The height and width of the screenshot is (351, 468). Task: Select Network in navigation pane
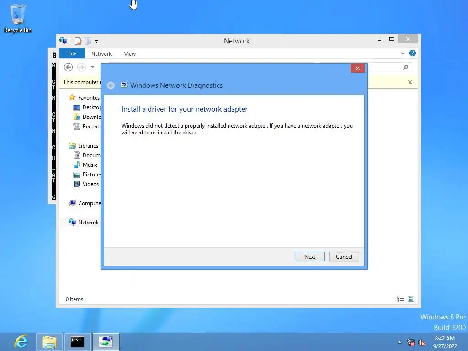pos(84,223)
